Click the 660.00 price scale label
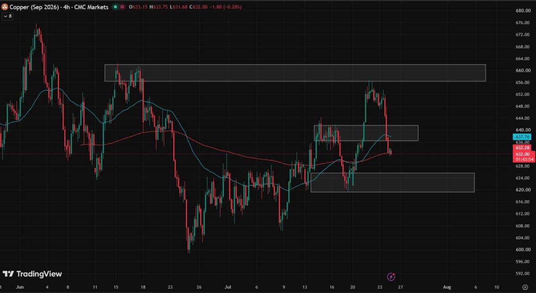 (522, 70)
